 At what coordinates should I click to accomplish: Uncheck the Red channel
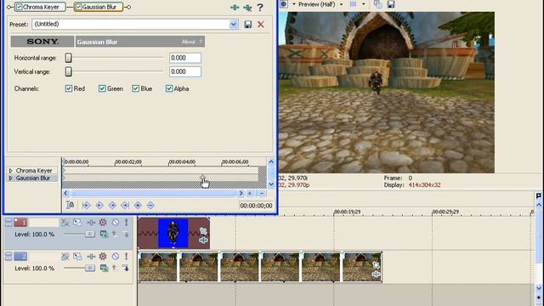[x=69, y=88]
